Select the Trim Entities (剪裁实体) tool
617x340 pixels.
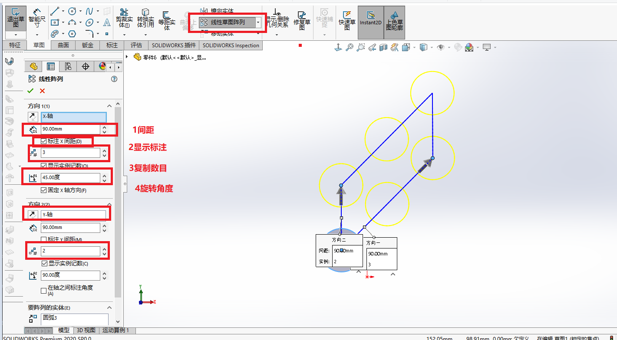[124, 18]
